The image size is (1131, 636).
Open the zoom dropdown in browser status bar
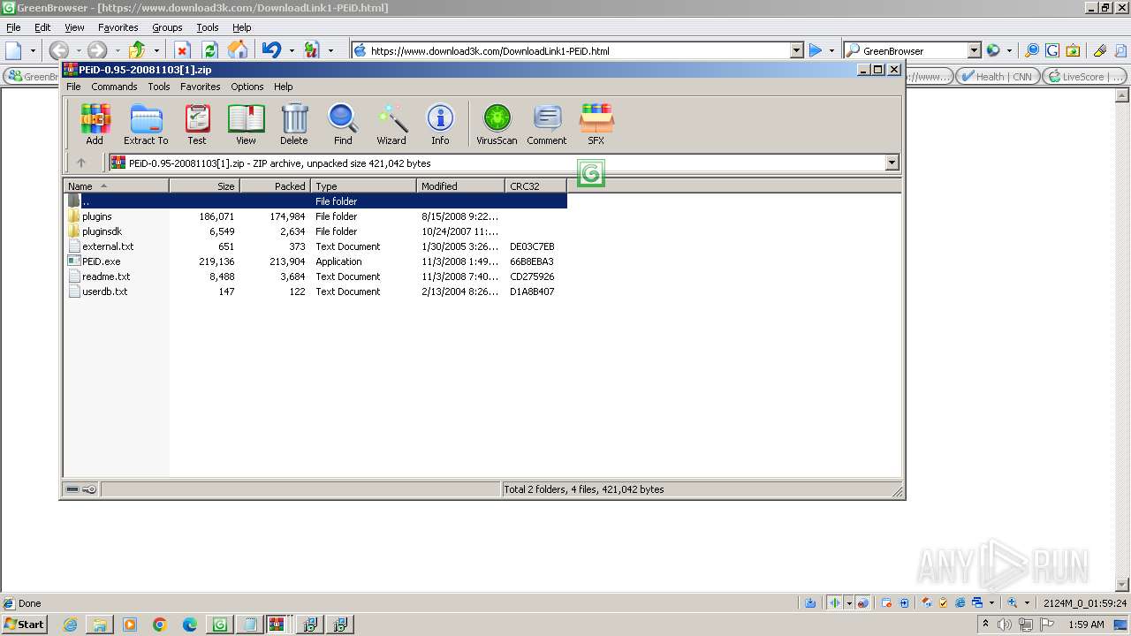(x=1027, y=603)
